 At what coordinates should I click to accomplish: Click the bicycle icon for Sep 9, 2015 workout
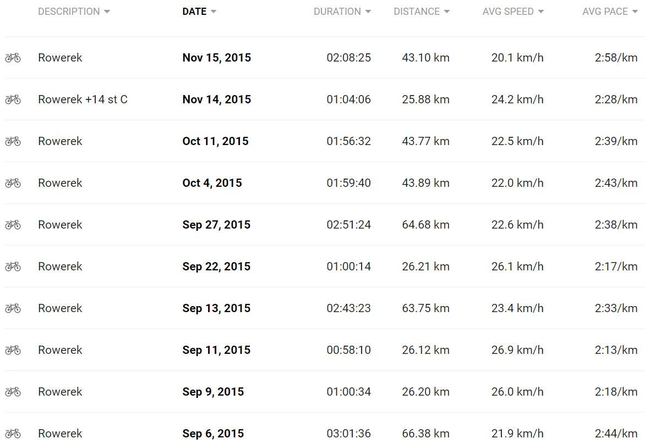(x=13, y=392)
